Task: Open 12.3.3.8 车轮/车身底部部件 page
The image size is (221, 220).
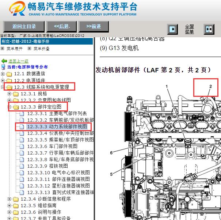Action: tap(61, 159)
